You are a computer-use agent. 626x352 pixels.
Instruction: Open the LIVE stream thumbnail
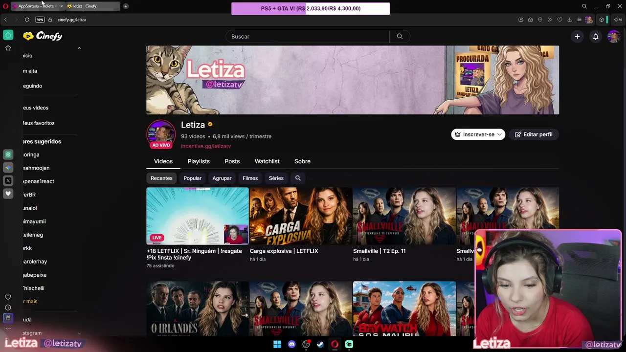coord(198,216)
